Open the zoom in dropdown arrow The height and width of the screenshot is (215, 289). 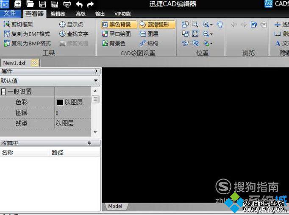[211, 25]
